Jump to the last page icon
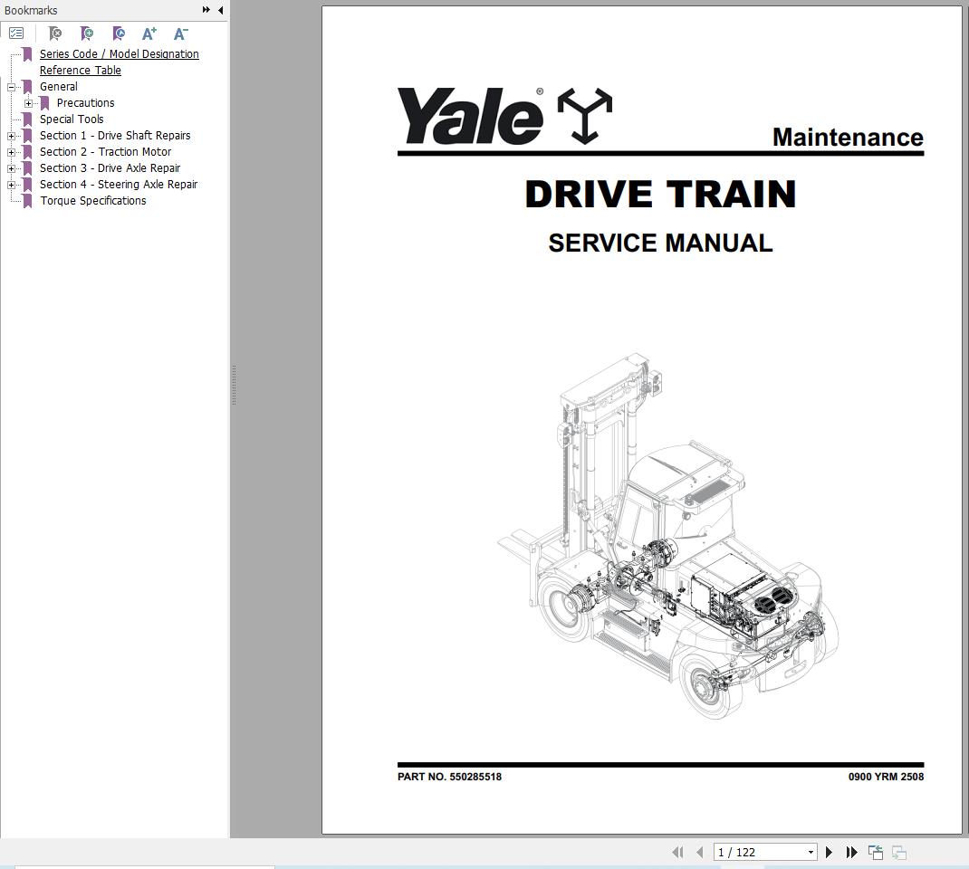 [x=851, y=853]
